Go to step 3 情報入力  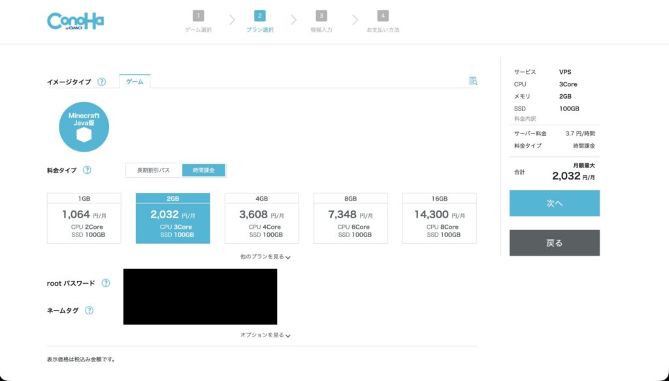(x=321, y=22)
